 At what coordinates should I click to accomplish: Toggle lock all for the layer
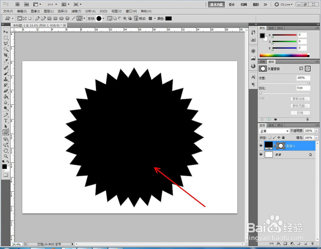click(x=283, y=137)
